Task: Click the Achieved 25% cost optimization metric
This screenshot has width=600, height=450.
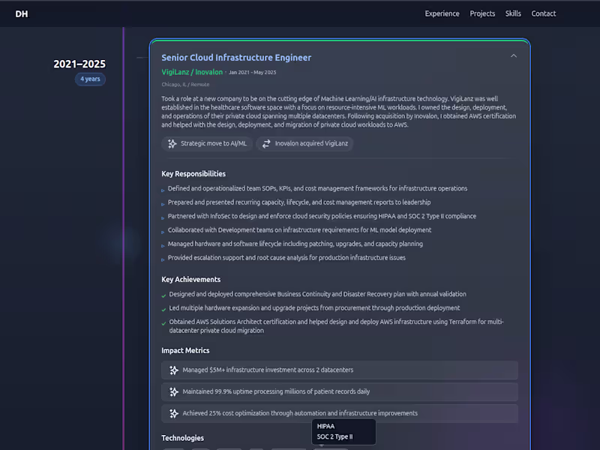Action: point(340,413)
